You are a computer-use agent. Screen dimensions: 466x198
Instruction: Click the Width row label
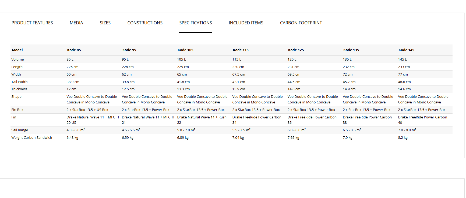coord(16,74)
